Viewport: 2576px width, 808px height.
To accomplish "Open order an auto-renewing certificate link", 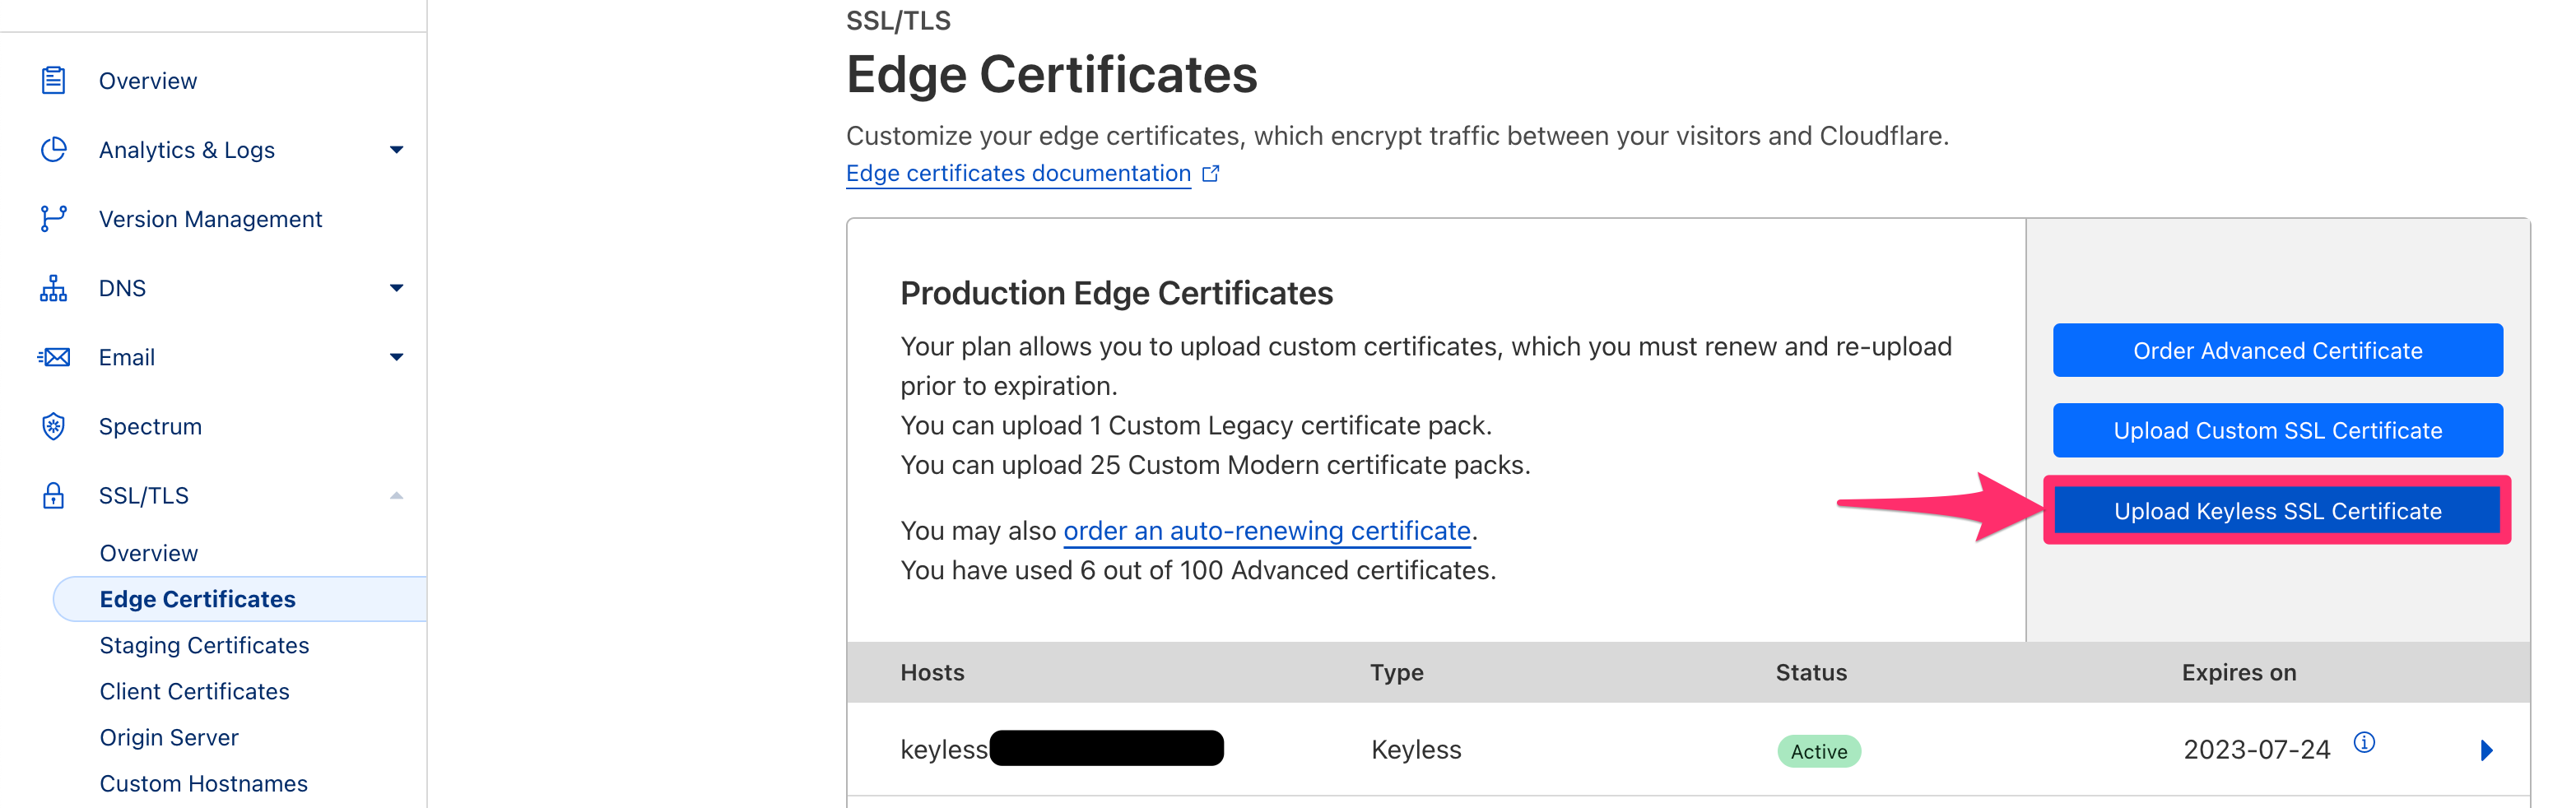I will click(1266, 531).
